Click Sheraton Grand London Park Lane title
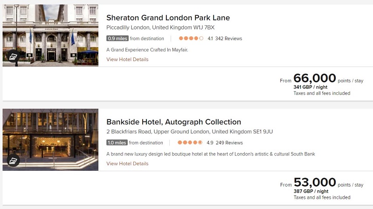The image size is (373, 209). [168, 18]
